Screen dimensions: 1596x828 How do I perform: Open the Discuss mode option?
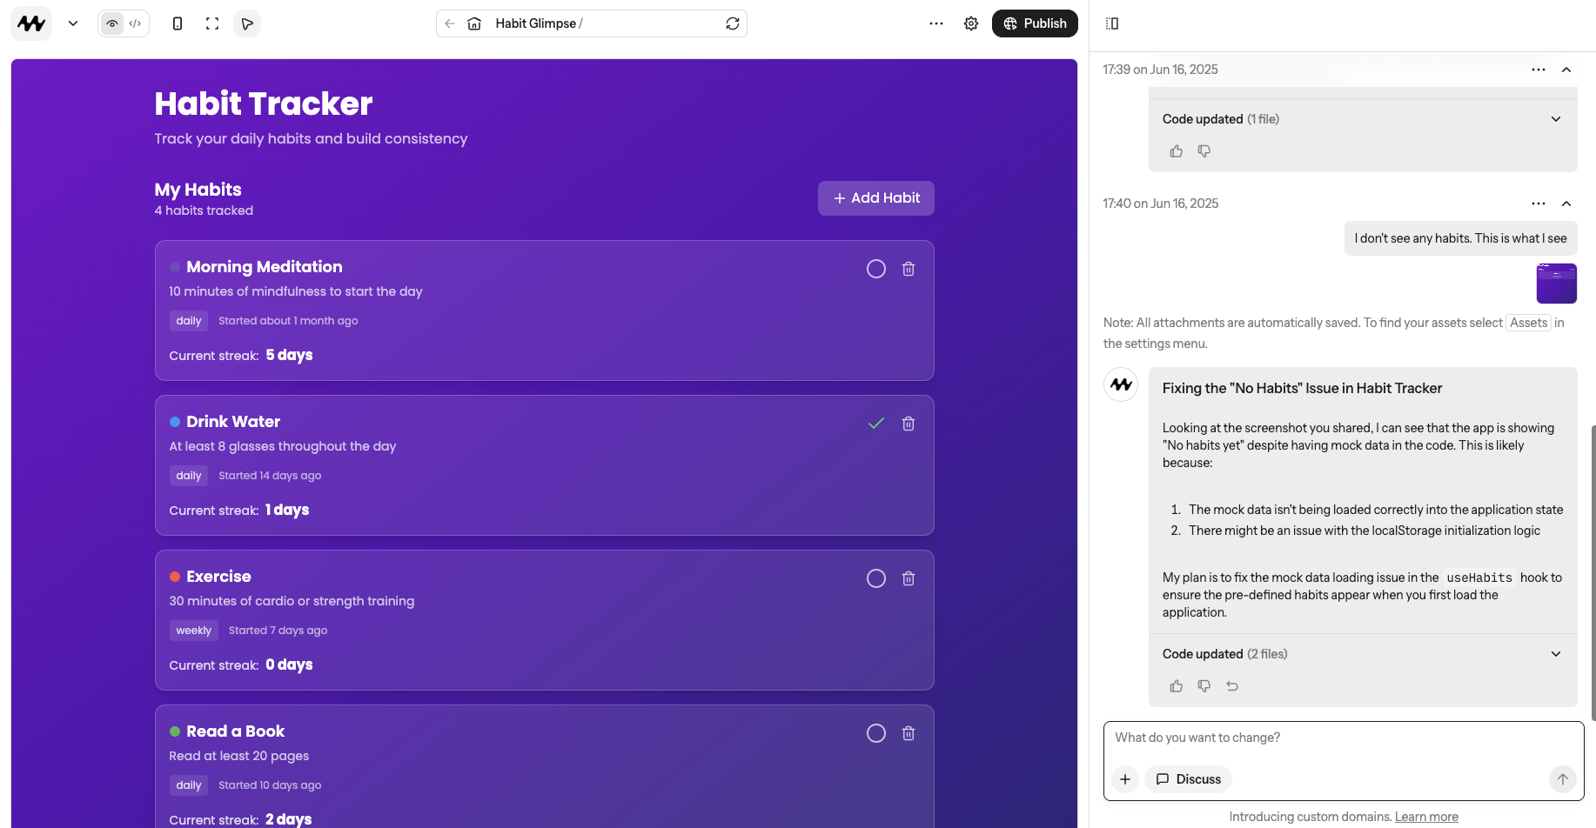[x=1188, y=779]
